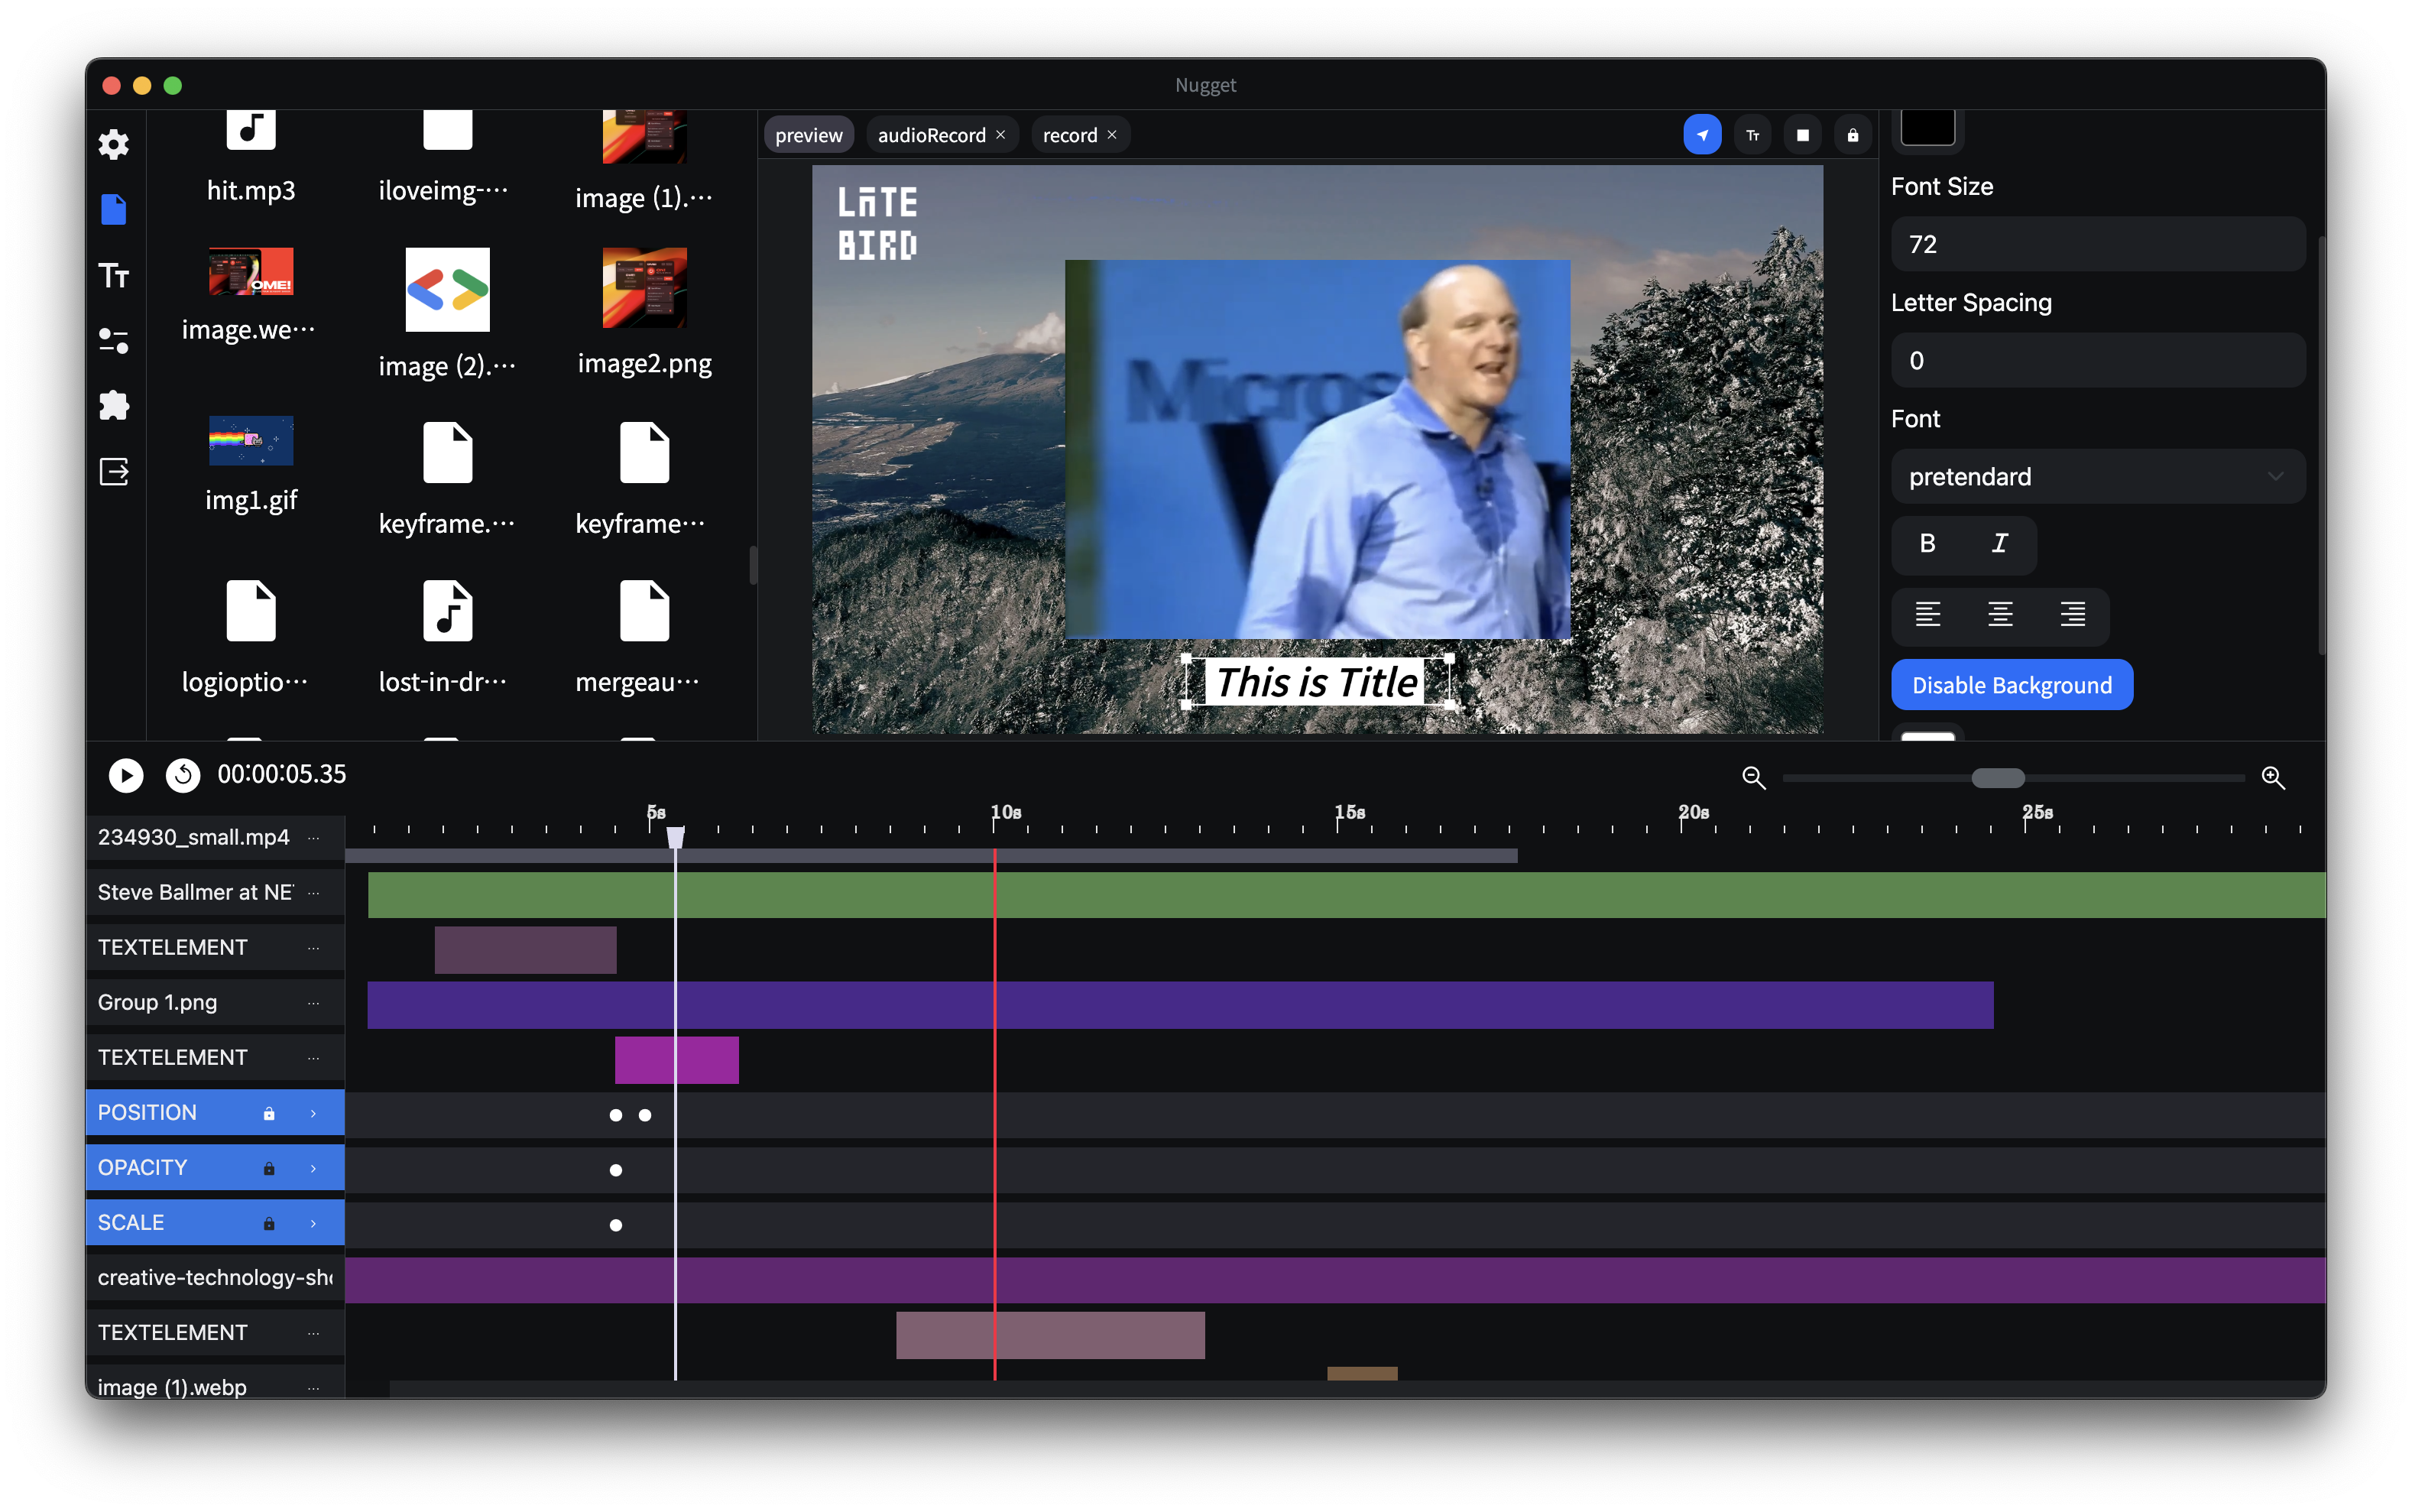
Task: Toggle italic text formatting
Action: point(1999,543)
